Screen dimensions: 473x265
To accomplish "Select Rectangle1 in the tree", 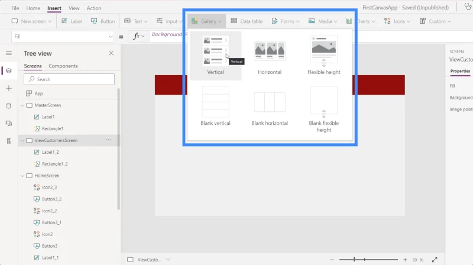I will [x=52, y=129].
